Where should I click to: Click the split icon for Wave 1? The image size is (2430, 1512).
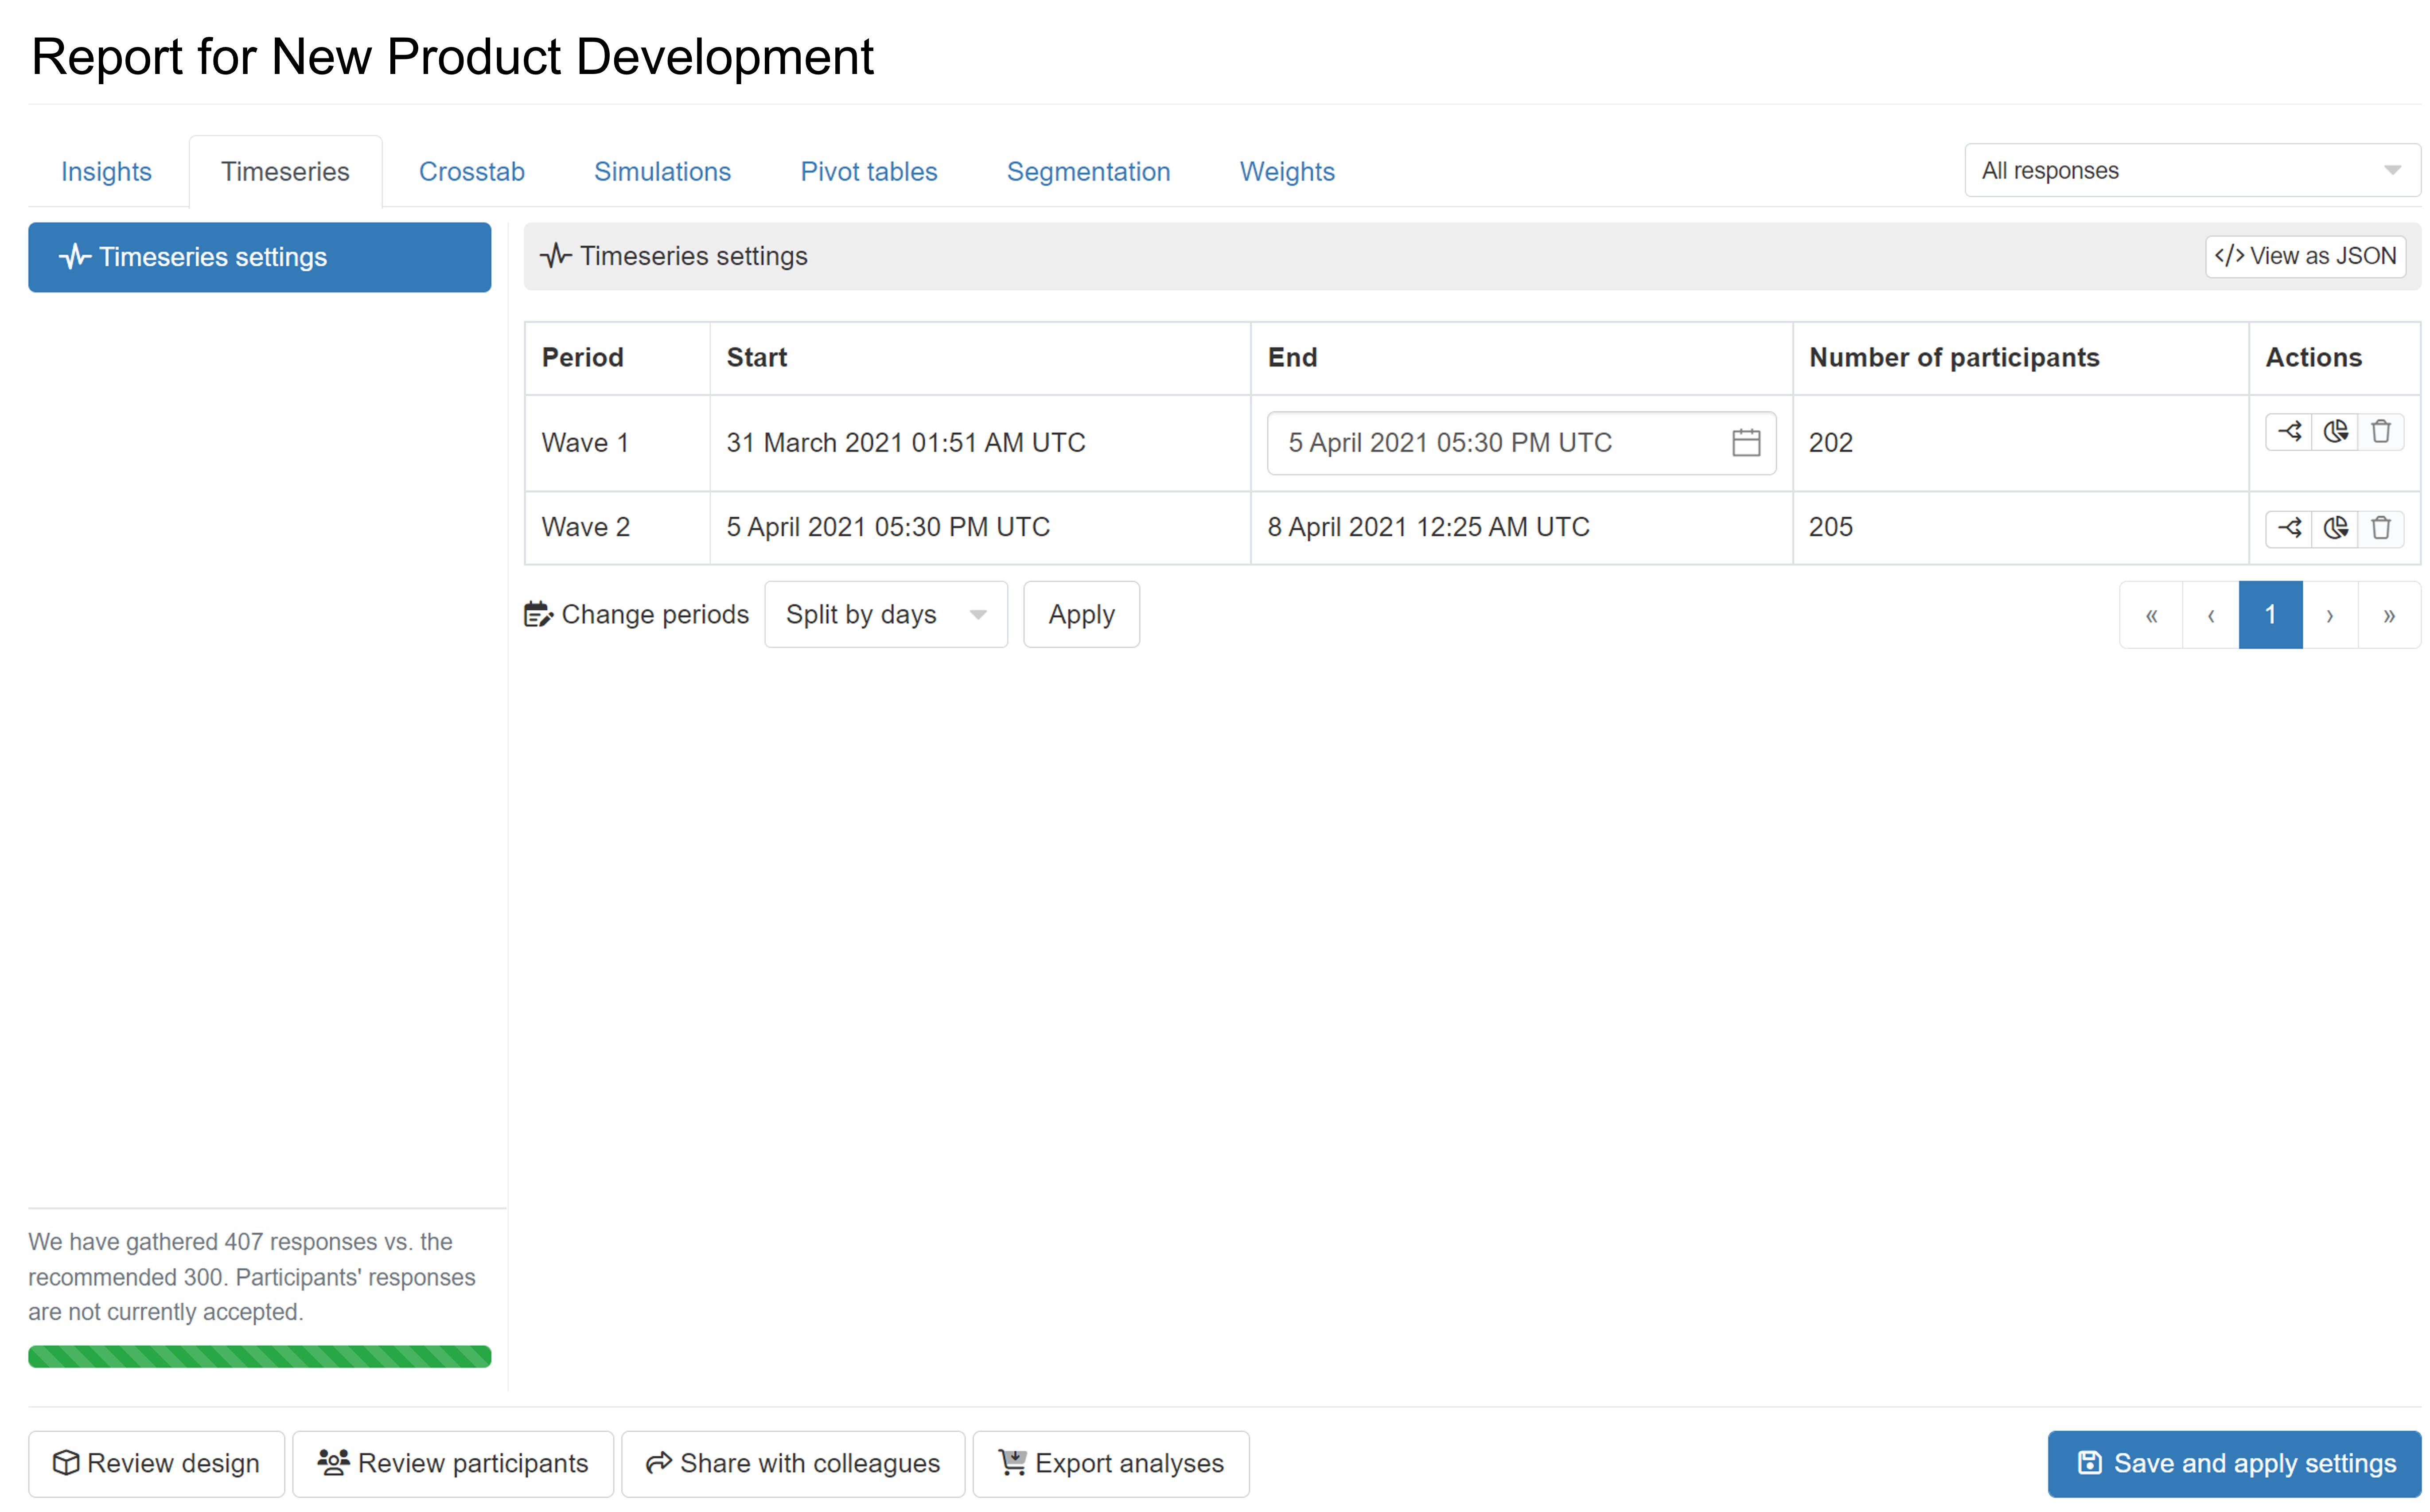(2288, 432)
